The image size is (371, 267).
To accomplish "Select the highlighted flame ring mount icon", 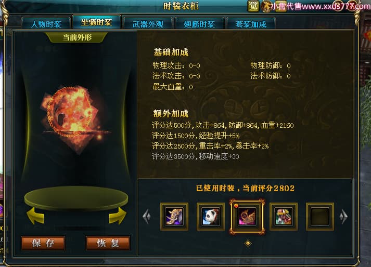I will coord(247,217).
